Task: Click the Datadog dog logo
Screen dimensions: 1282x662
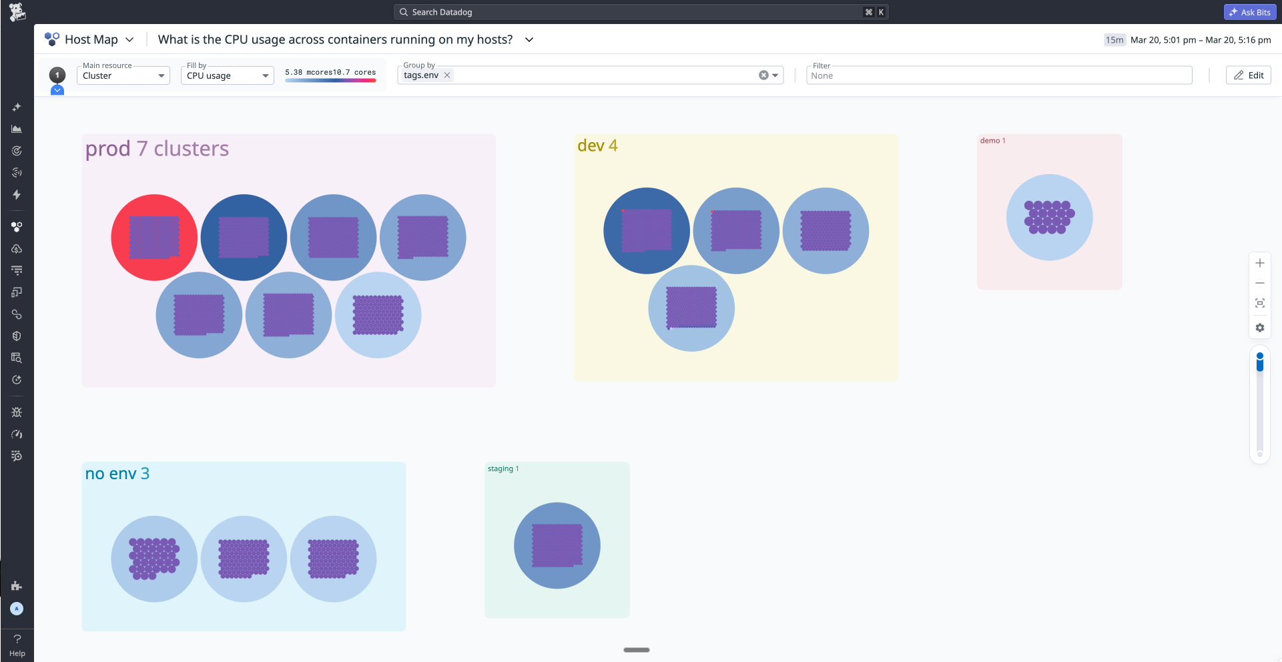Action: click(x=17, y=12)
